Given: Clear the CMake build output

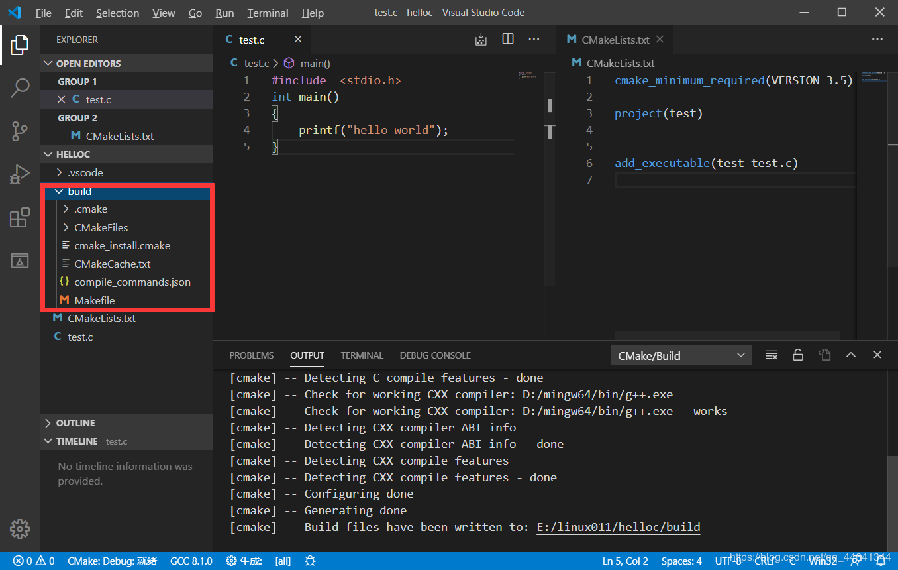Looking at the screenshot, I should click(x=771, y=355).
